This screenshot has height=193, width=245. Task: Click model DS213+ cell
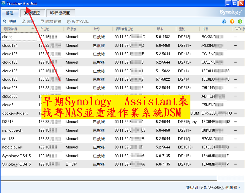click(185, 88)
